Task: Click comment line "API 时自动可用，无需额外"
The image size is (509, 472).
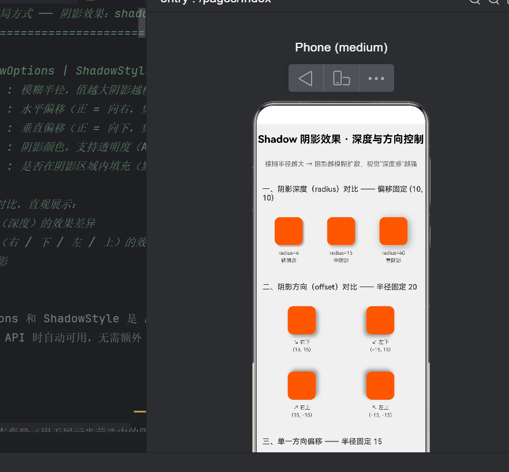Action: (74, 338)
